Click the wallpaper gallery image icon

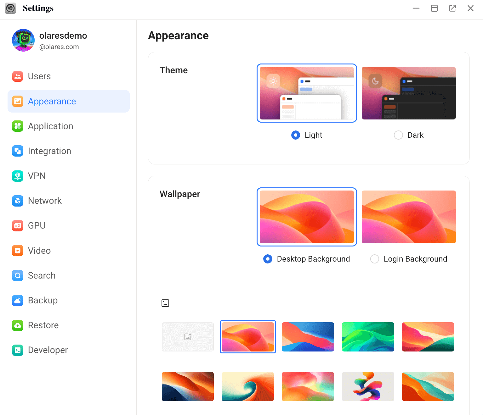[165, 303]
